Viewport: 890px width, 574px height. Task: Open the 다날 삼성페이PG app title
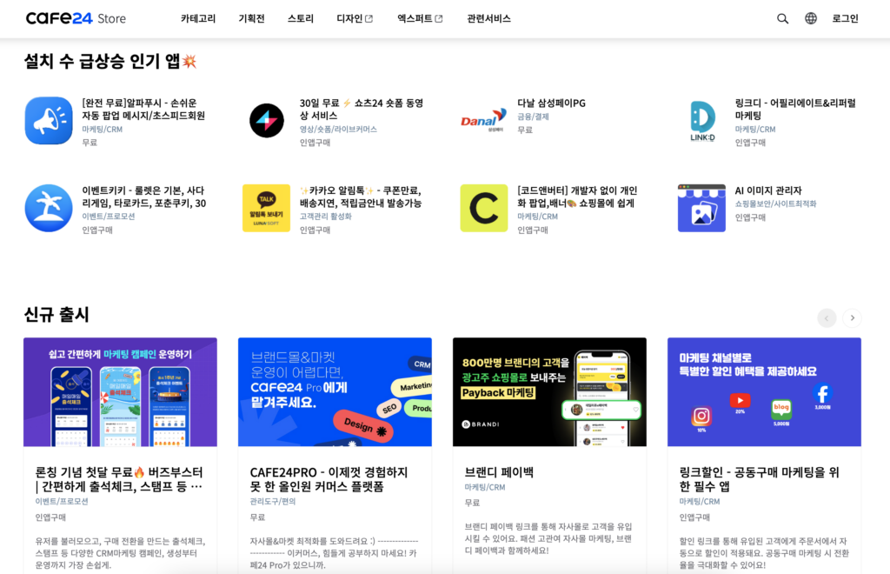551,103
